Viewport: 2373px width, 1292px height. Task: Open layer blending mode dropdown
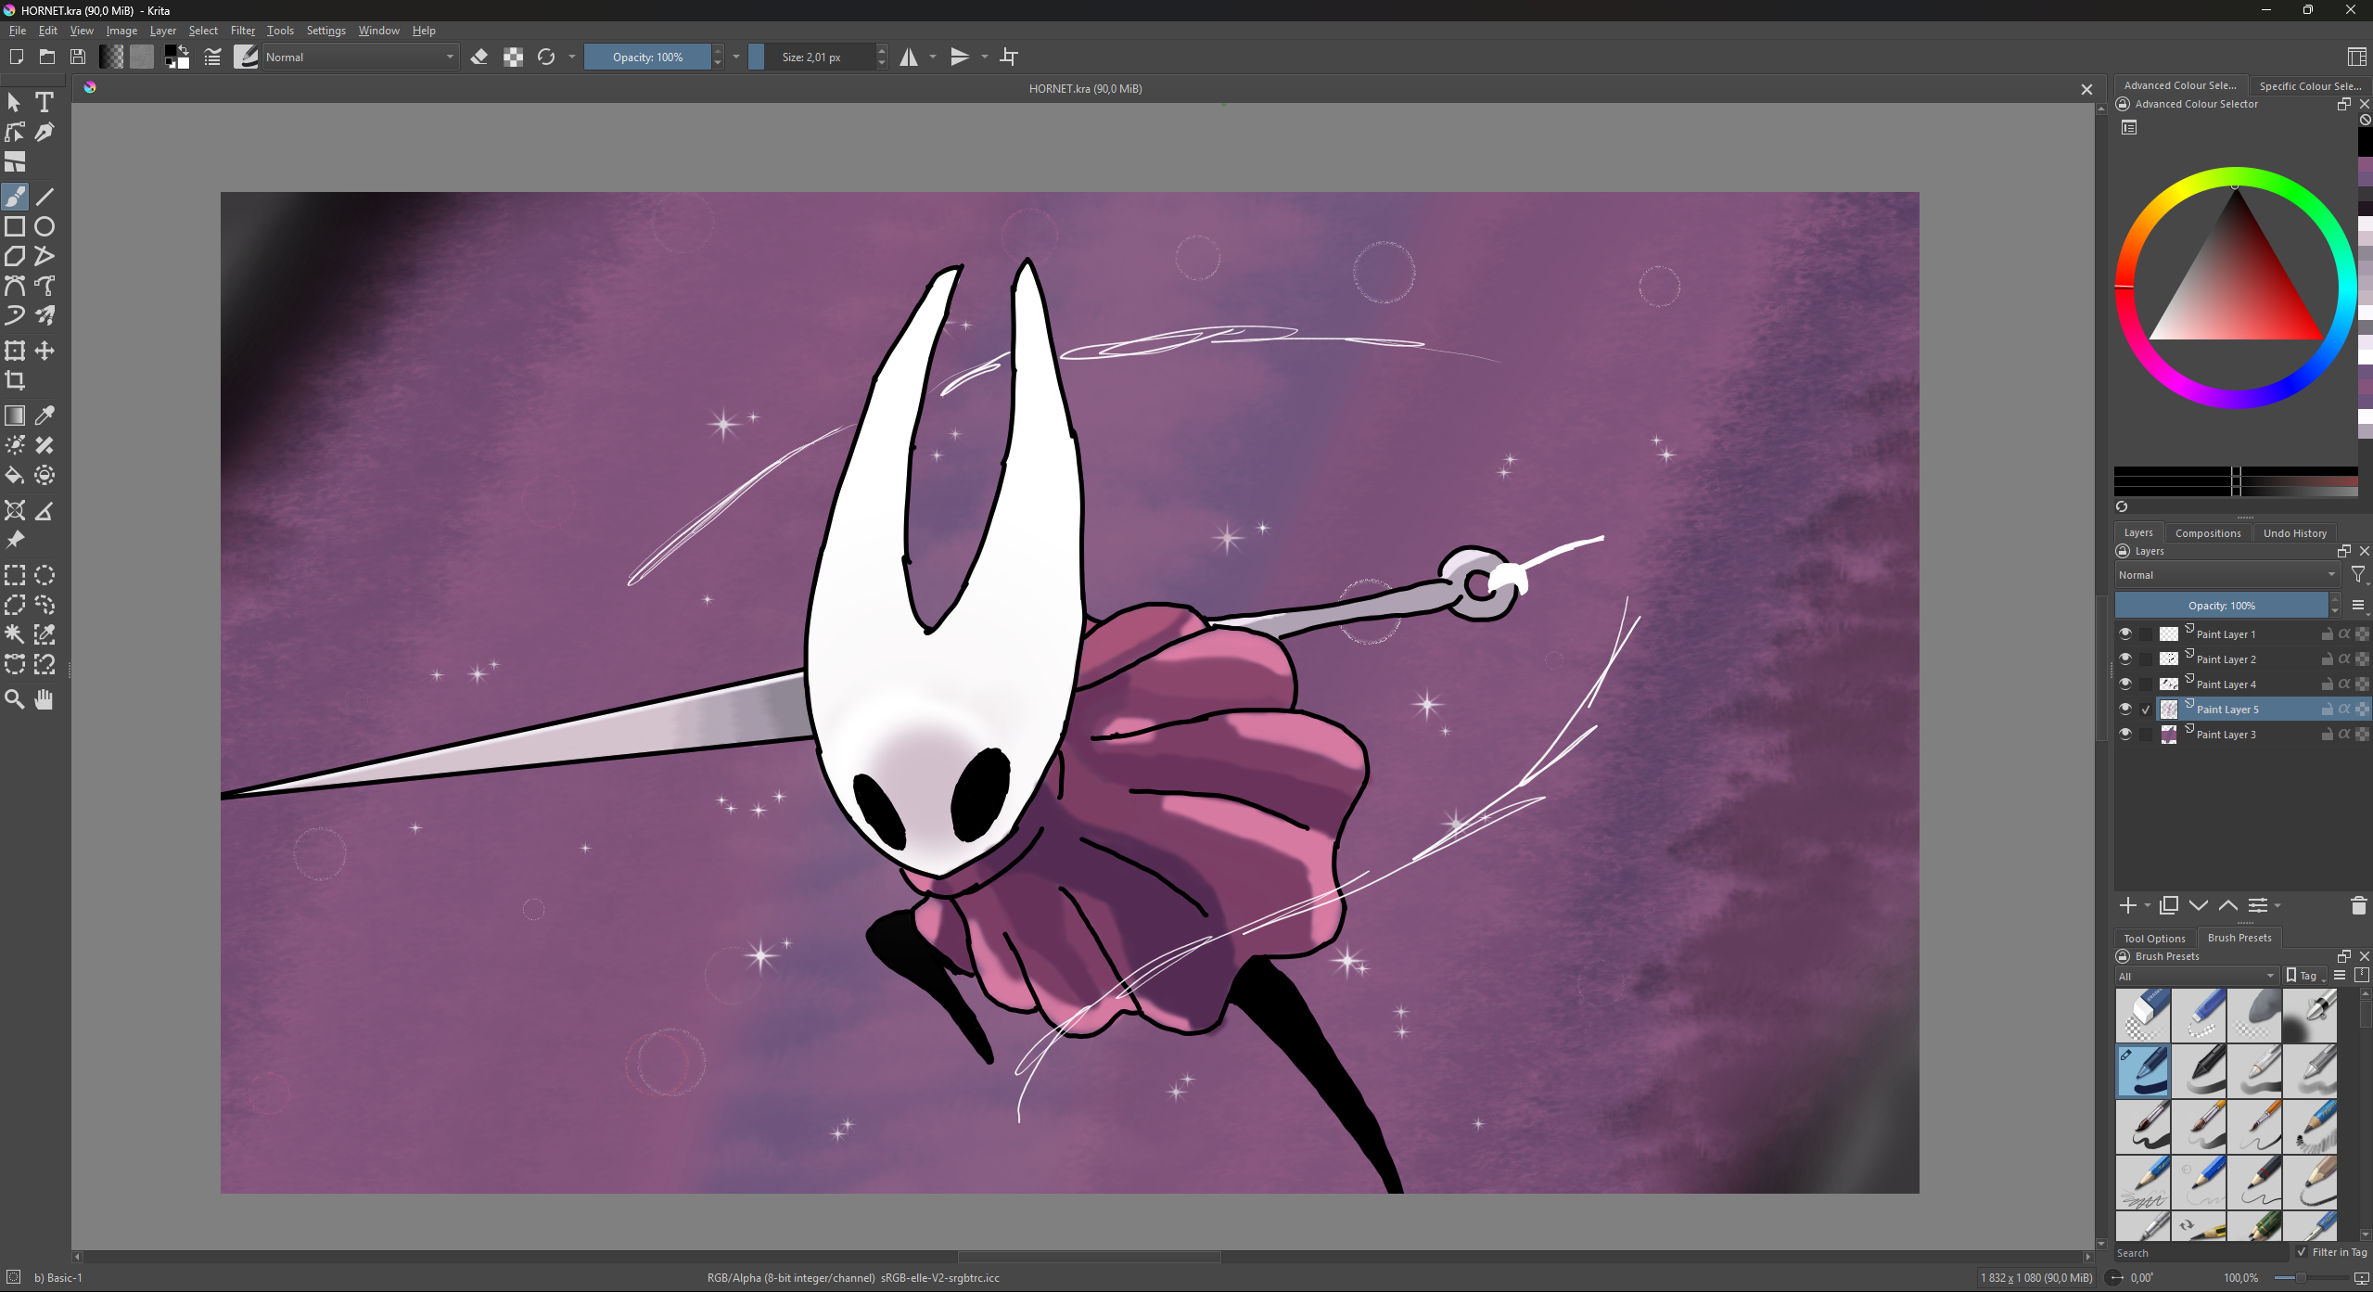click(2226, 575)
